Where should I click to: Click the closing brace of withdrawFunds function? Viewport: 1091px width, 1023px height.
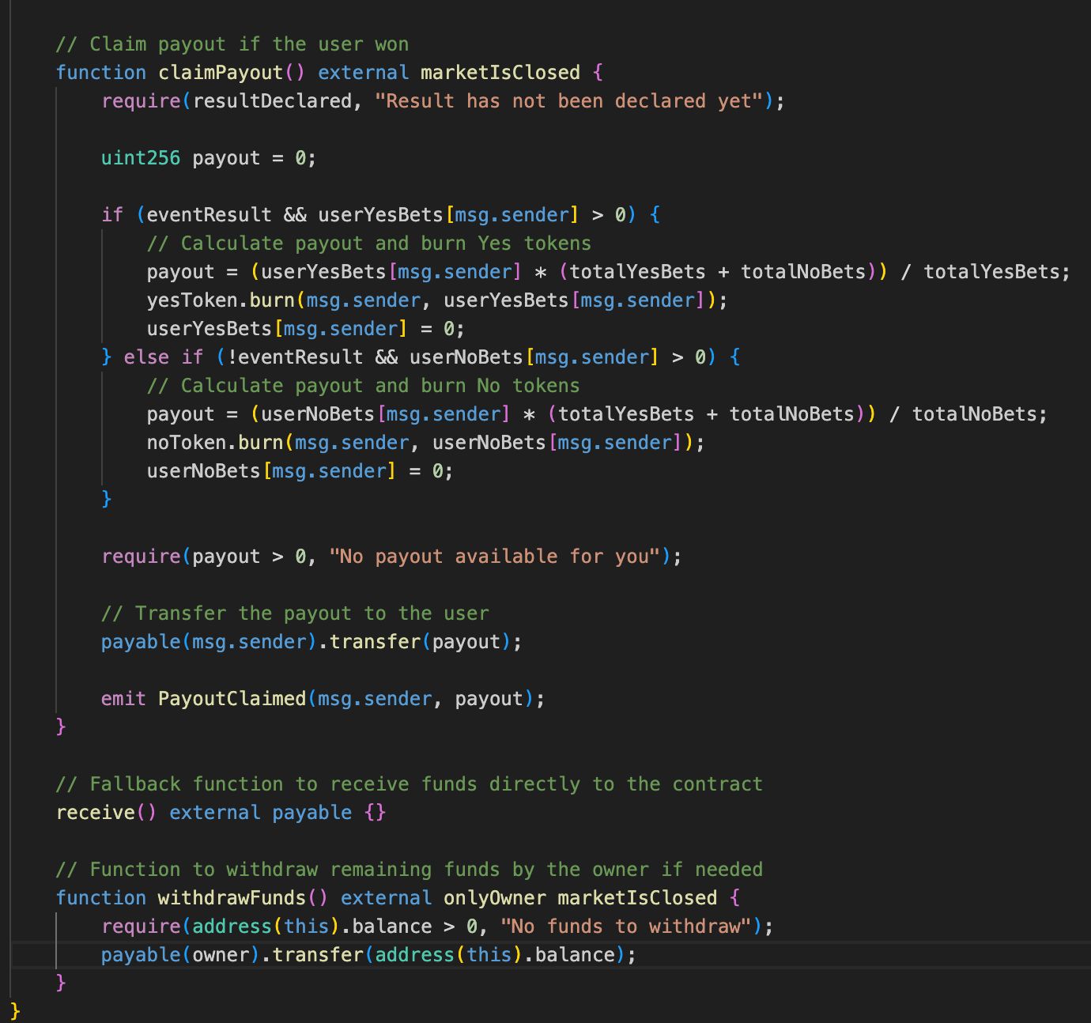(x=61, y=983)
